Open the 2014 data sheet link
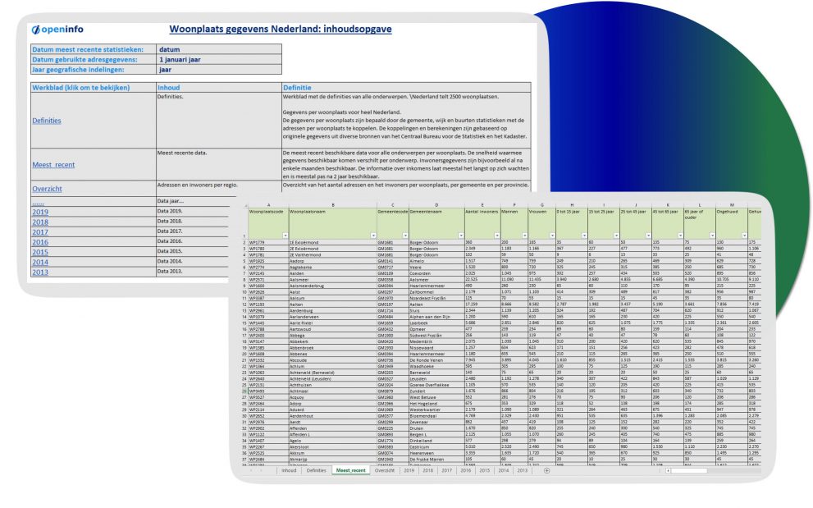The image size is (813, 508). pyautogui.click(x=40, y=262)
